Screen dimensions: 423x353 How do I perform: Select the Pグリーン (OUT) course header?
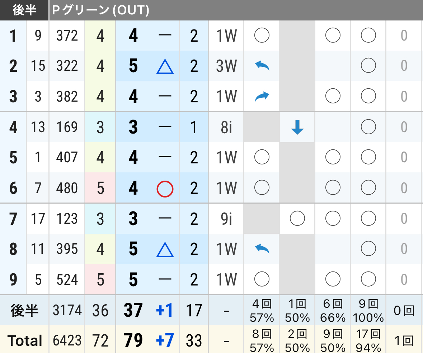[100, 10]
